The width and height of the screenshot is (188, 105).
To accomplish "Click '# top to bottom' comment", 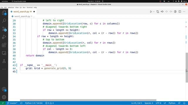I will [x=53, y=40].
